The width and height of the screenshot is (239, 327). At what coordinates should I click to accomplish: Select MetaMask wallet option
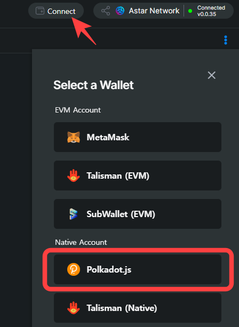point(138,137)
